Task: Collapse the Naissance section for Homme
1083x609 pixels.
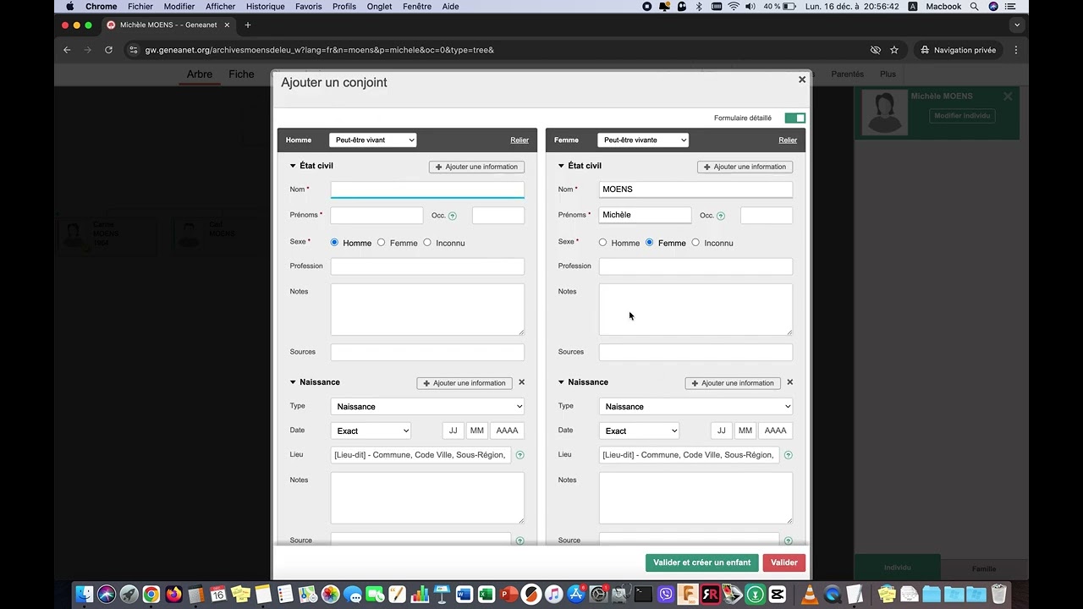Action: [293, 382]
